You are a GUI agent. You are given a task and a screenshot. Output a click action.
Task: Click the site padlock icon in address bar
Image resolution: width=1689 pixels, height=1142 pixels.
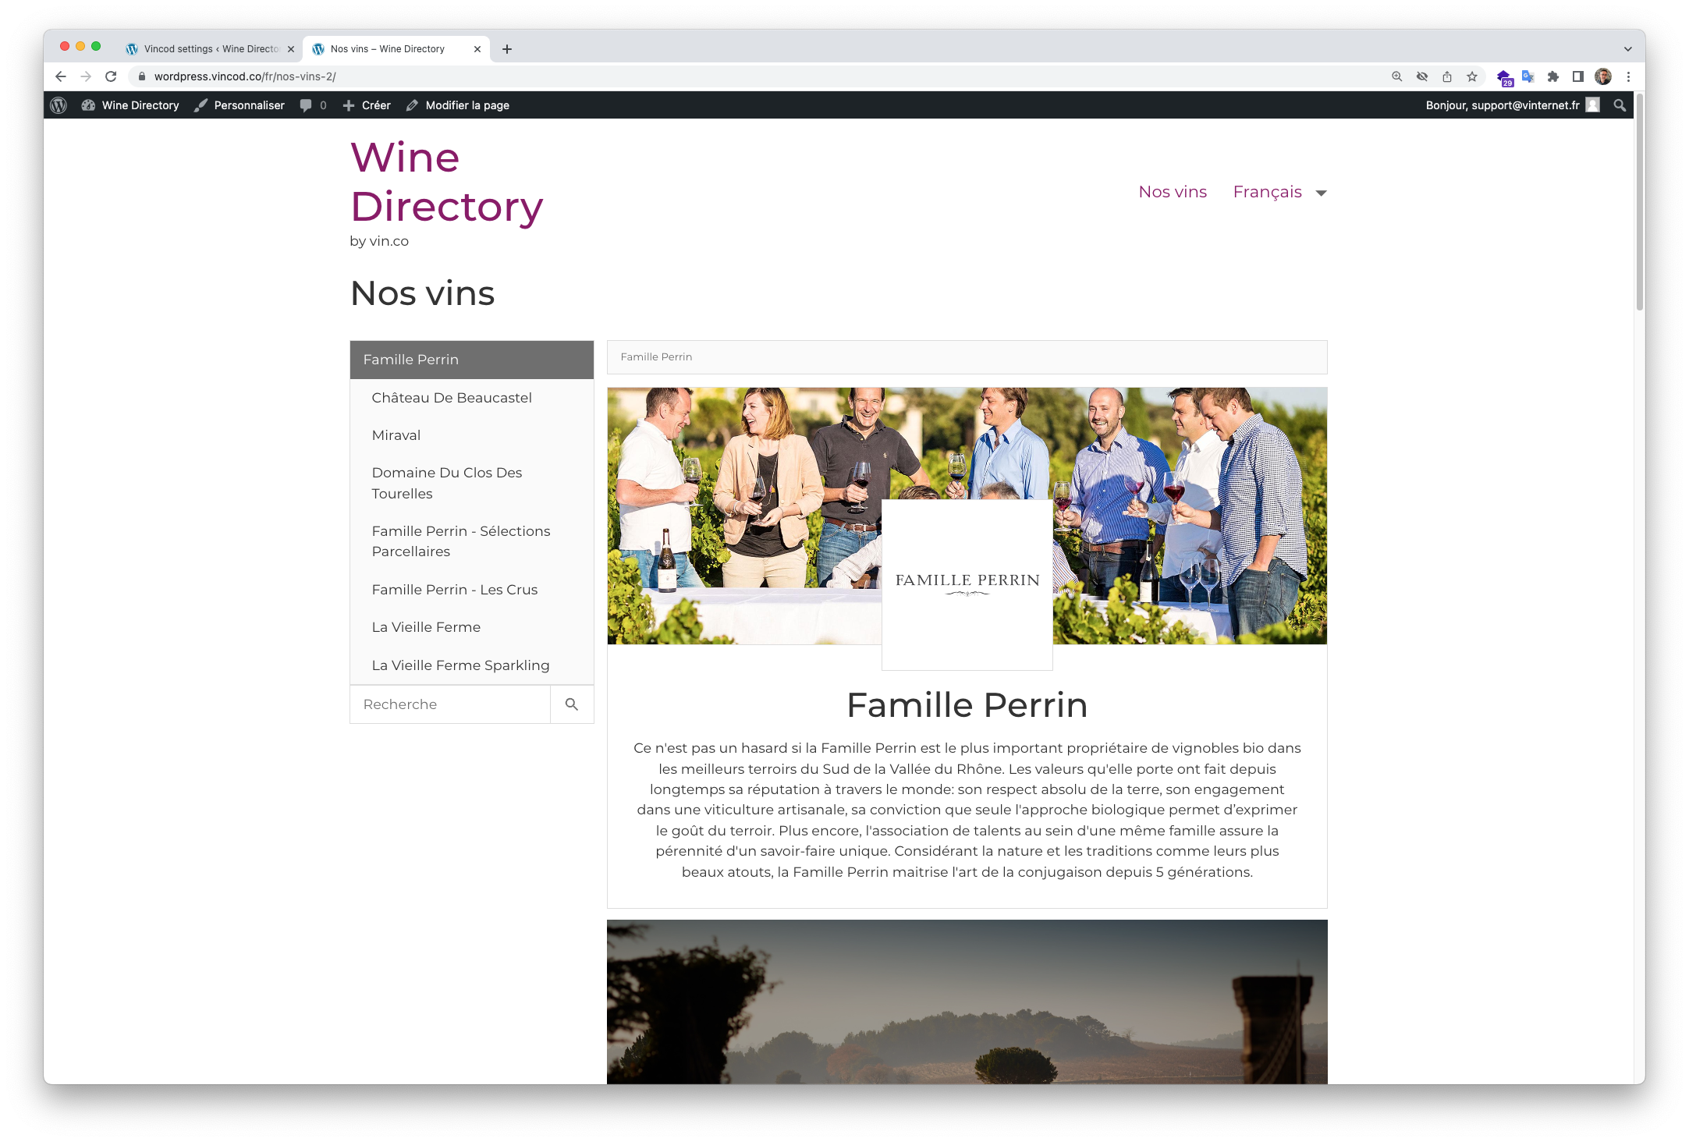[142, 76]
